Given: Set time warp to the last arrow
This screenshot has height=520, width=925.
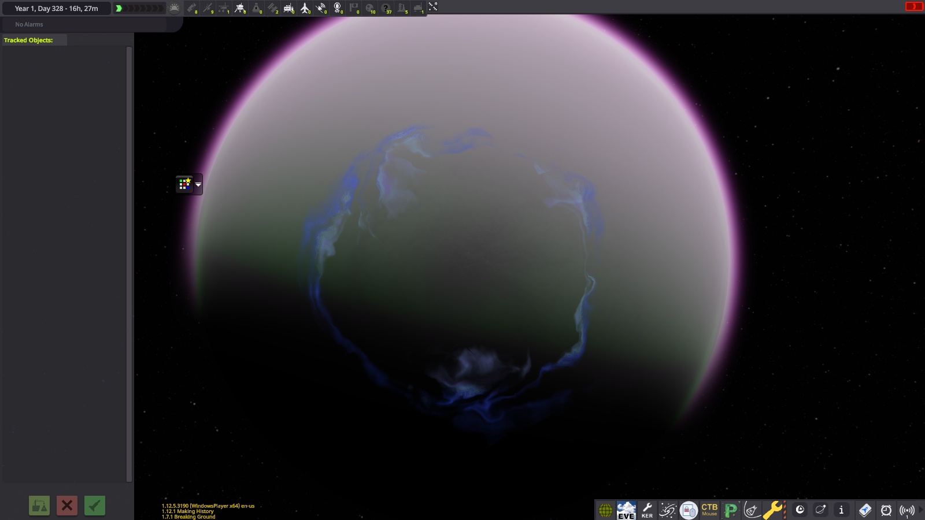Looking at the screenshot, I should (161, 9).
